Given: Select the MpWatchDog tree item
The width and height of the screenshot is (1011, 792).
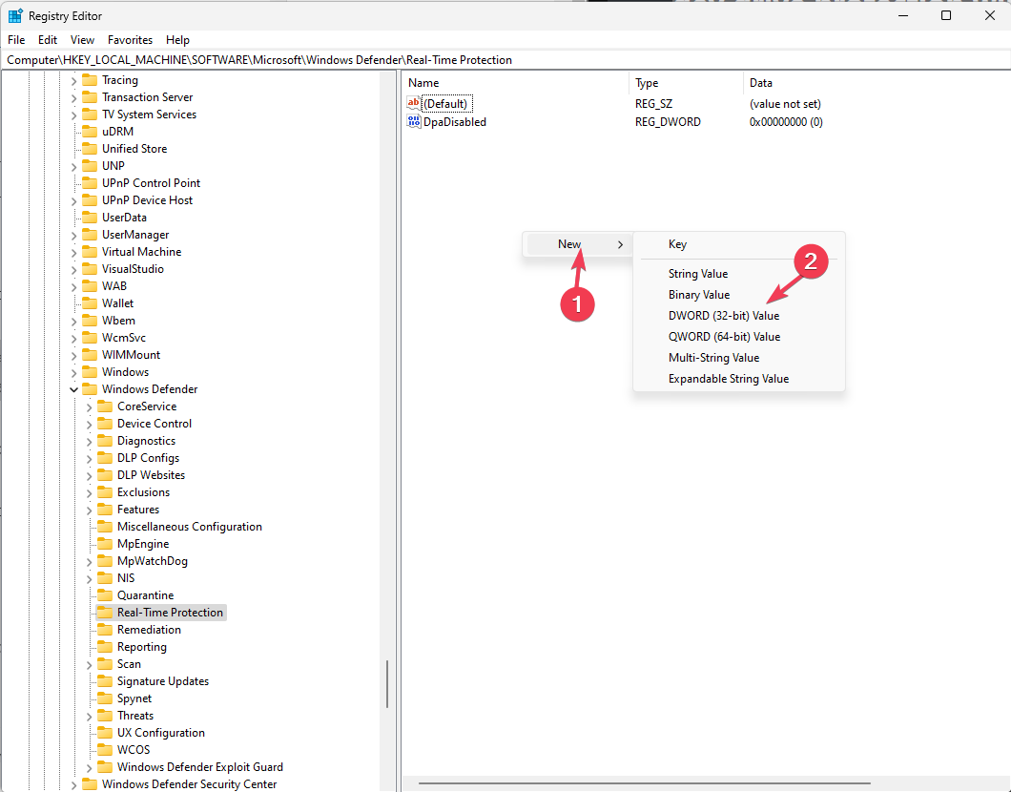Looking at the screenshot, I should (153, 560).
